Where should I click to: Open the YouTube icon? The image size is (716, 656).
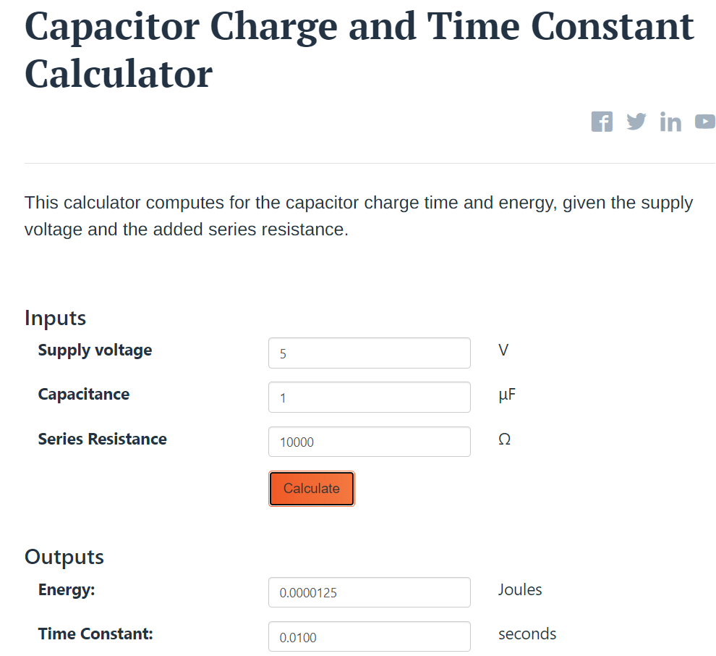tap(705, 122)
